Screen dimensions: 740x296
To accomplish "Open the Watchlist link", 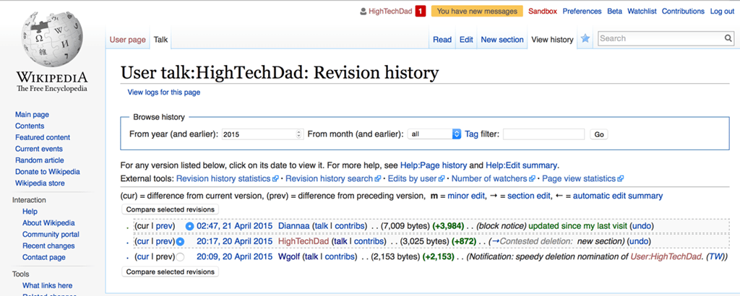I will coord(642,12).
